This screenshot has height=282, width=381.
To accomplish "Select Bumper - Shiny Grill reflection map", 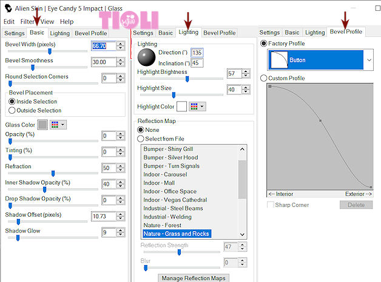I will pyautogui.click(x=168, y=149).
